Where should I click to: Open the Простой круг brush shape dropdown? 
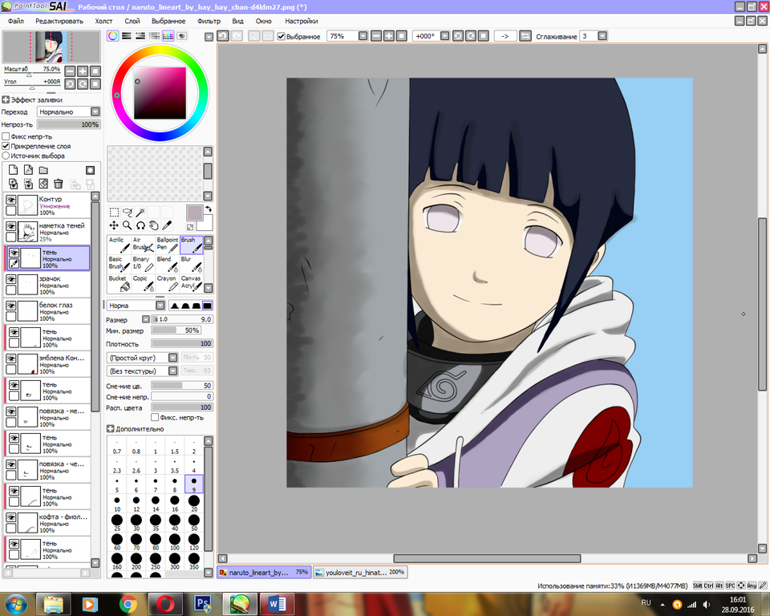(x=173, y=358)
